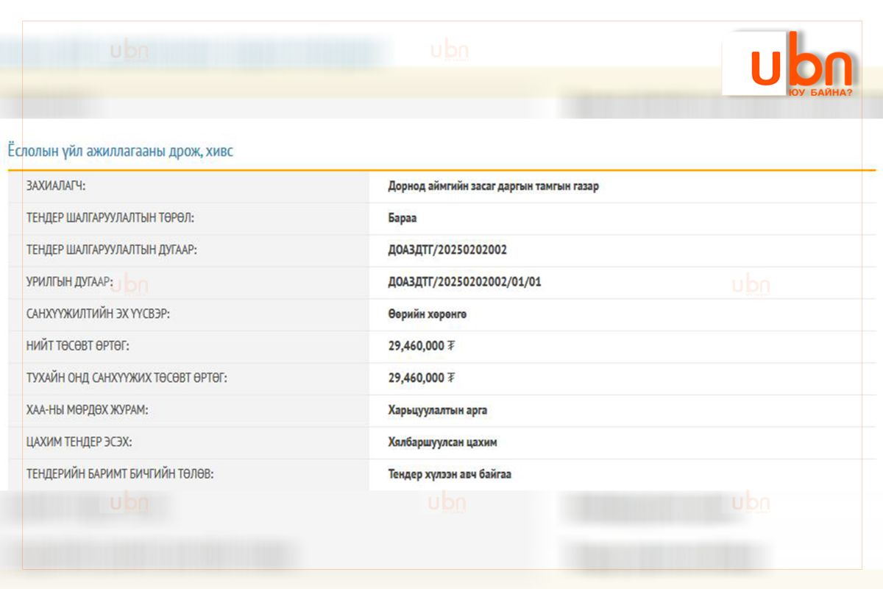Click the УРИЛГЫН ДУГААР label

(x=68, y=281)
